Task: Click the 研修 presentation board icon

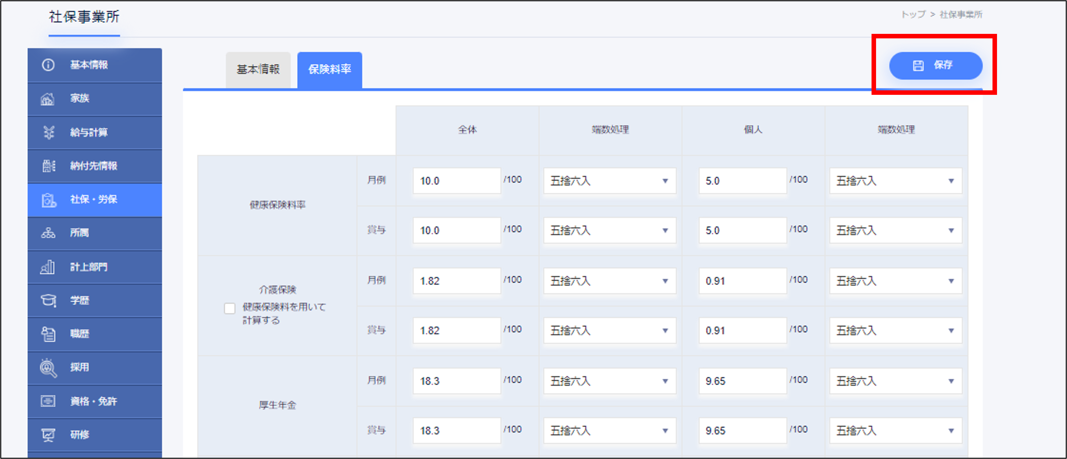Action: tap(48, 434)
